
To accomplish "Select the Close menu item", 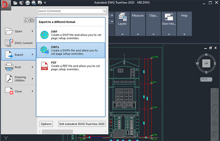I will 19,91.
